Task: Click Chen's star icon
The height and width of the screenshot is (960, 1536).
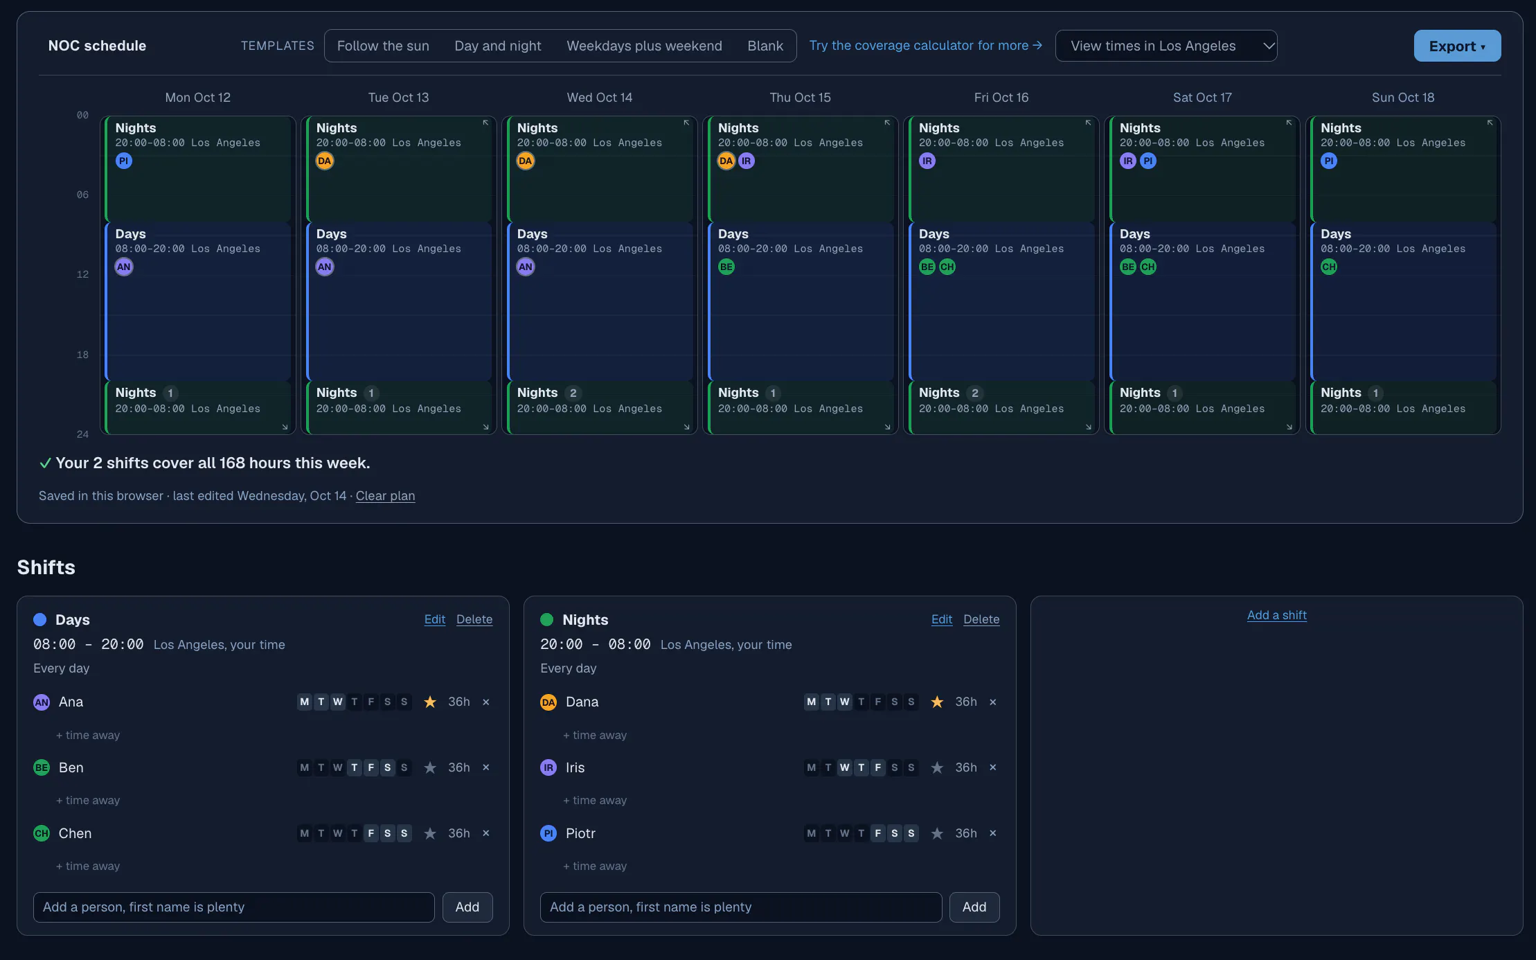Action: click(x=430, y=833)
